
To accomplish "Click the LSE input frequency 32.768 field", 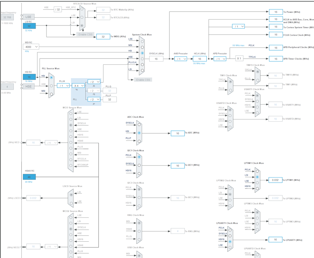I will 8,17.
